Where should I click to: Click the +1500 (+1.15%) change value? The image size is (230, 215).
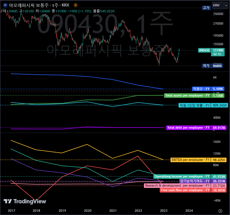(x=80, y=11)
